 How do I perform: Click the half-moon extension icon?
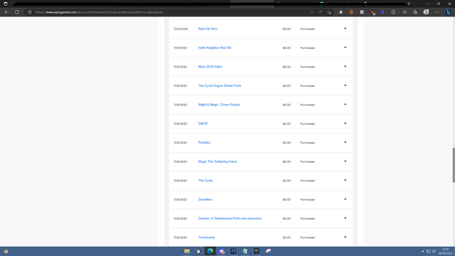click(x=393, y=12)
